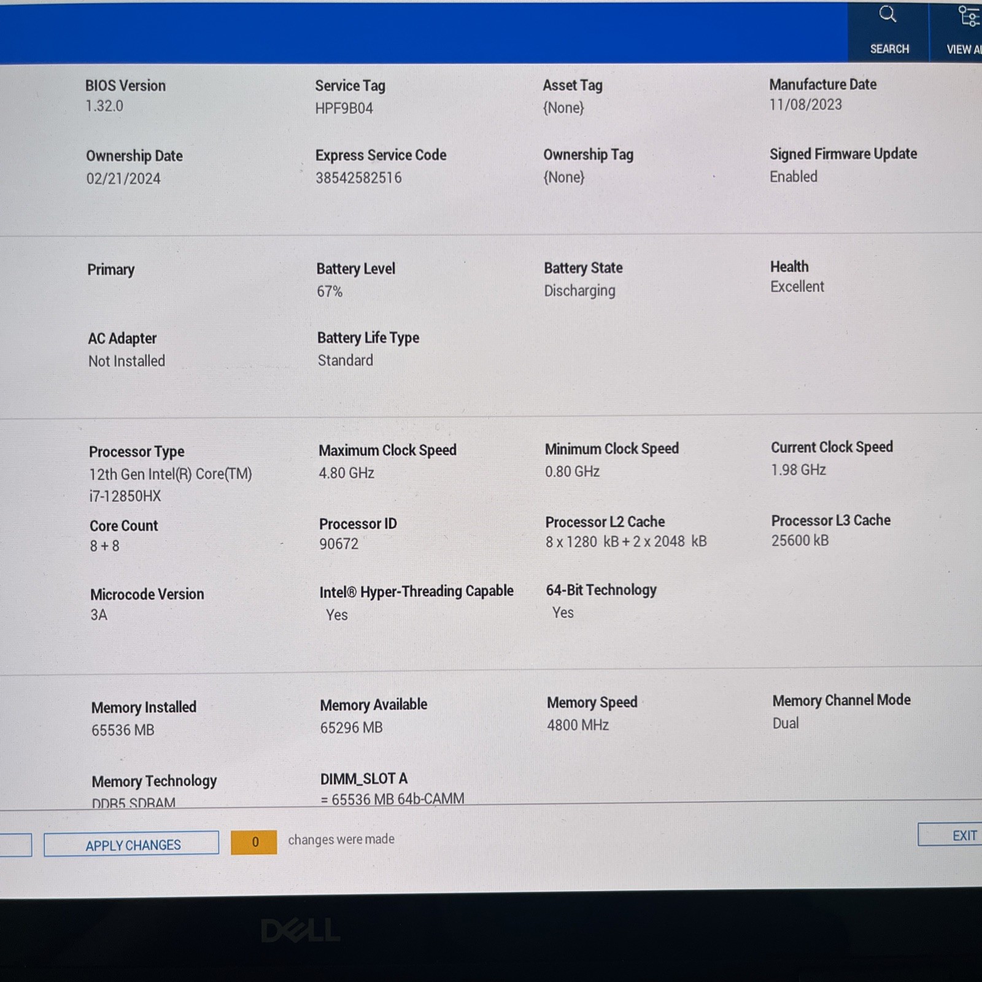
Task: Click Battery State value Discharging
Action: point(579,291)
